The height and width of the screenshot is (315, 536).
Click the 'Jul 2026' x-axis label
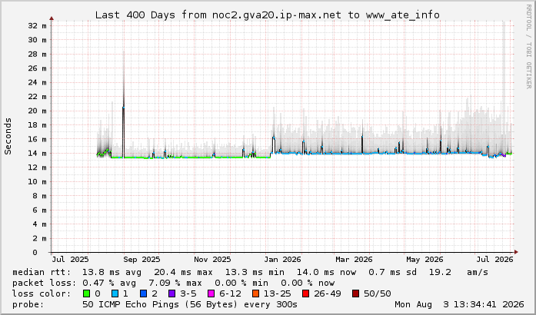[x=495, y=260]
